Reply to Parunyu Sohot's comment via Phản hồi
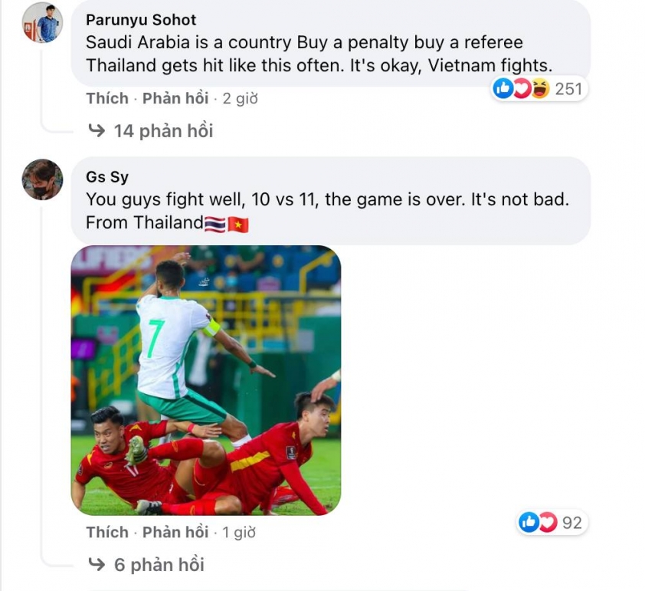Viewport: 645px width, 591px height. pos(175,98)
